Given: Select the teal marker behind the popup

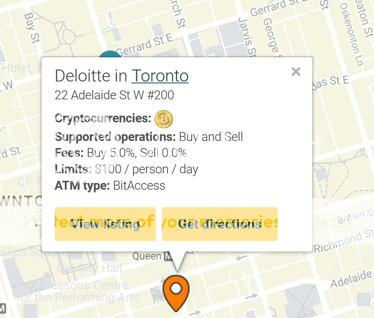Looking at the screenshot, I should [110, 54].
